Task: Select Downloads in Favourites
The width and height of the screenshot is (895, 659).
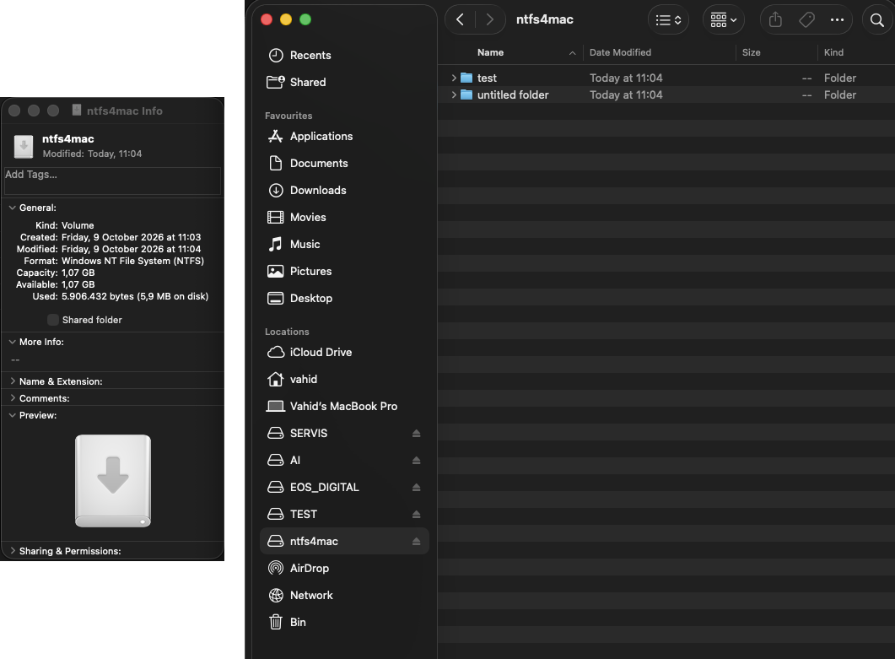Action: [345, 190]
